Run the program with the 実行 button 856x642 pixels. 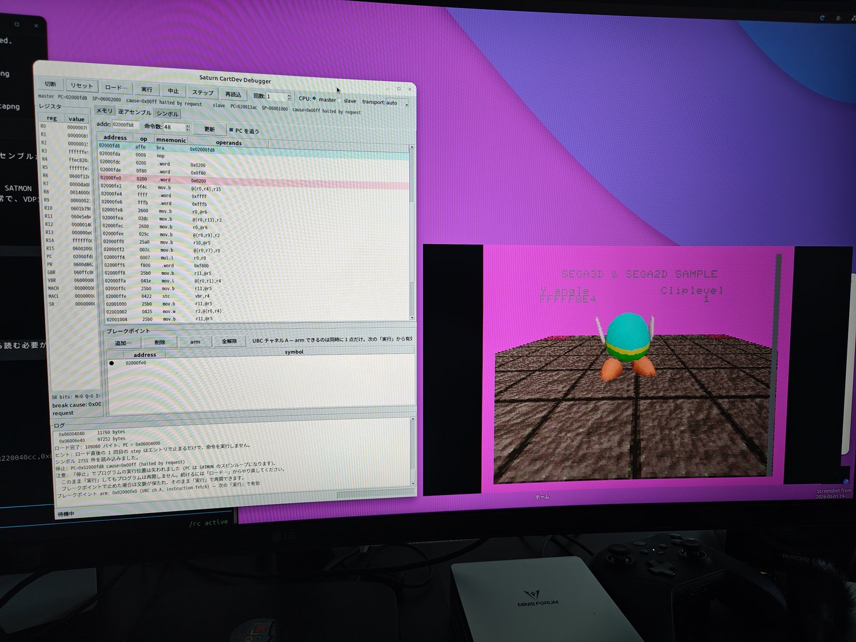[x=147, y=90]
